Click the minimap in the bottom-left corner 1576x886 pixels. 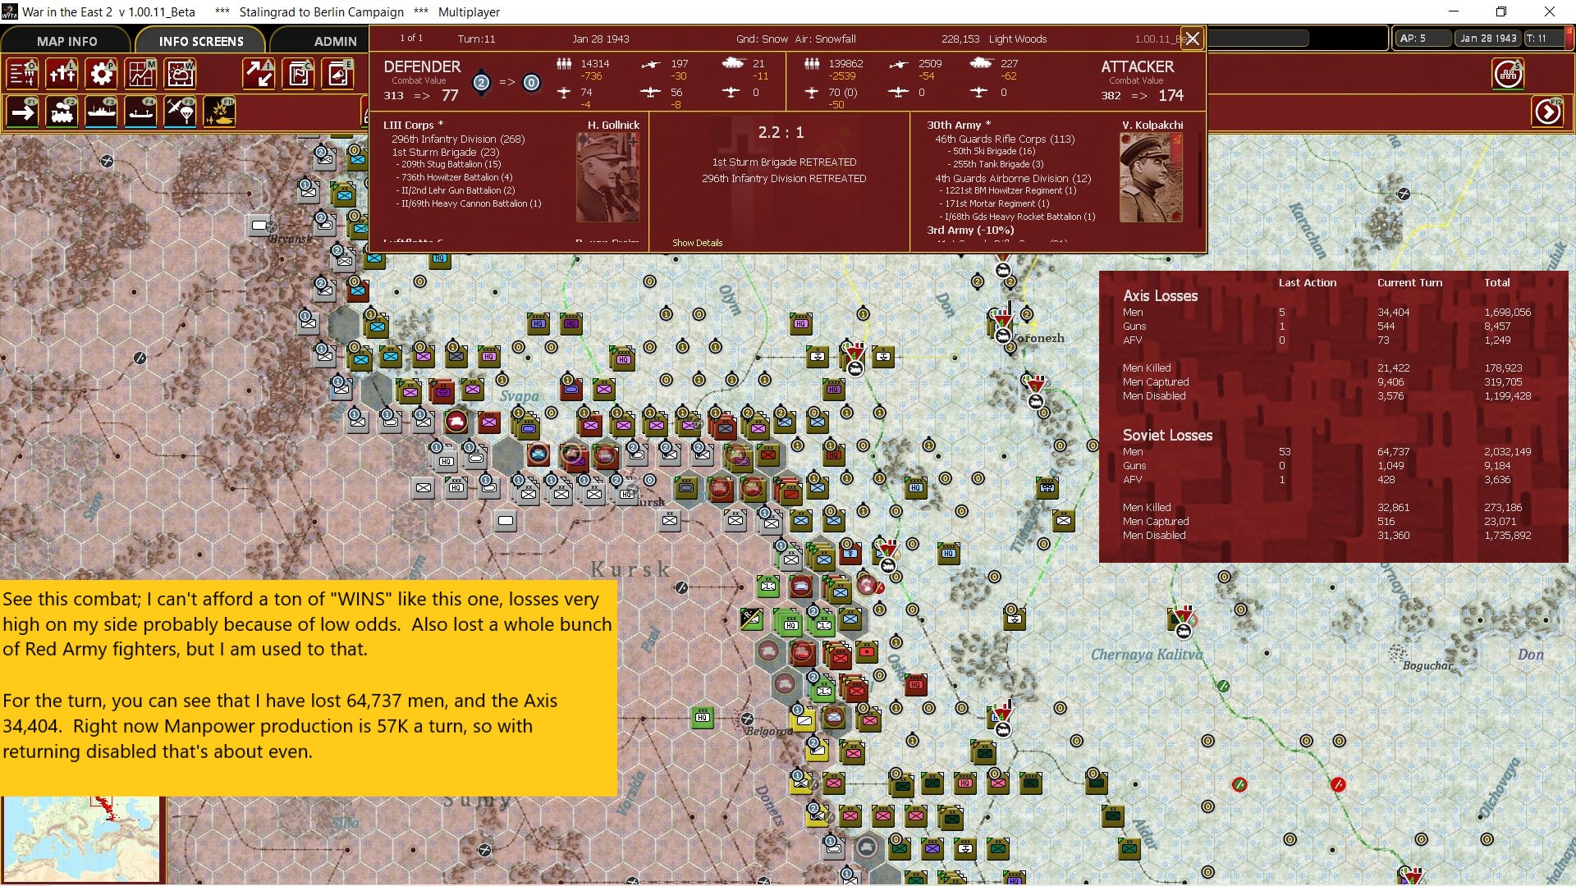click(x=82, y=837)
